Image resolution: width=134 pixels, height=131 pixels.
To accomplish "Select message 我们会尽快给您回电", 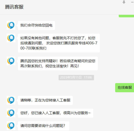I will [36, 25].
